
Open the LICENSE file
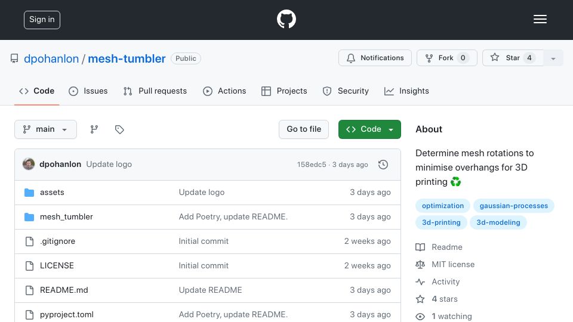tap(57, 266)
